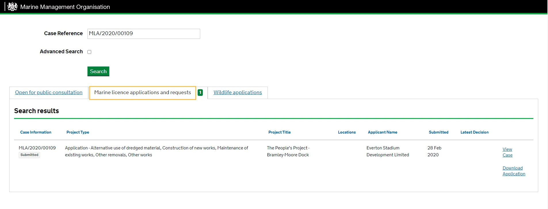Viewport: 548px width, 209px height.
Task: Sort by Project Type column header
Action: [x=78, y=132]
